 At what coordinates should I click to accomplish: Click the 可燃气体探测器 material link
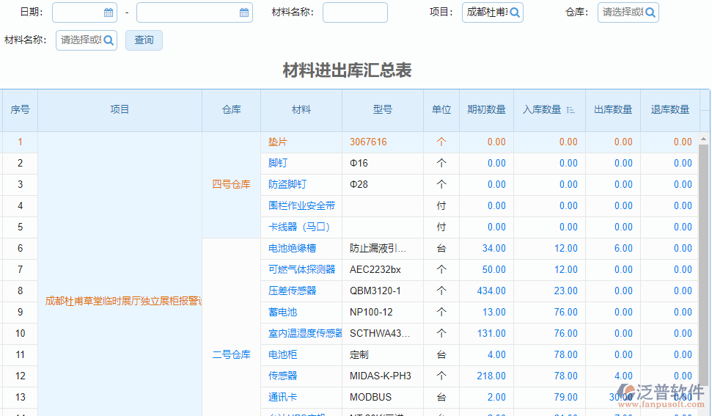point(301,270)
